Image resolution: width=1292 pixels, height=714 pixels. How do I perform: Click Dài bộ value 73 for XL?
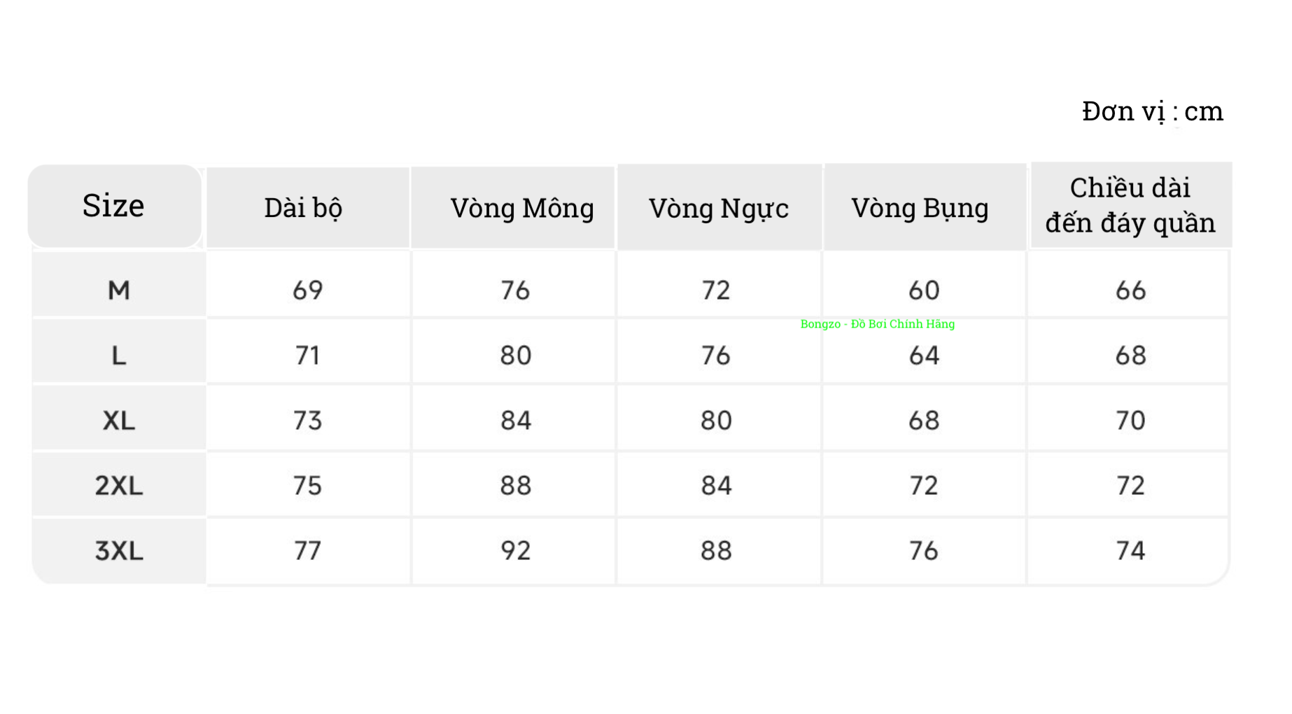pyautogui.click(x=307, y=421)
